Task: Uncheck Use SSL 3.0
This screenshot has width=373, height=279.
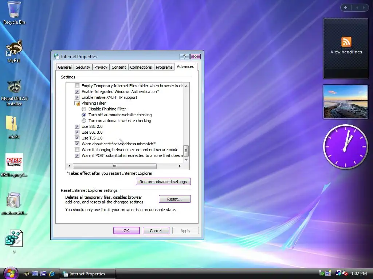Action: click(x=77, y=132)
